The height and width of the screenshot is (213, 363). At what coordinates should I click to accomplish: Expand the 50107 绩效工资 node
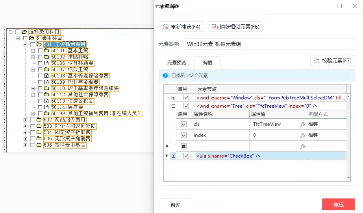click(x=33, y=70)
